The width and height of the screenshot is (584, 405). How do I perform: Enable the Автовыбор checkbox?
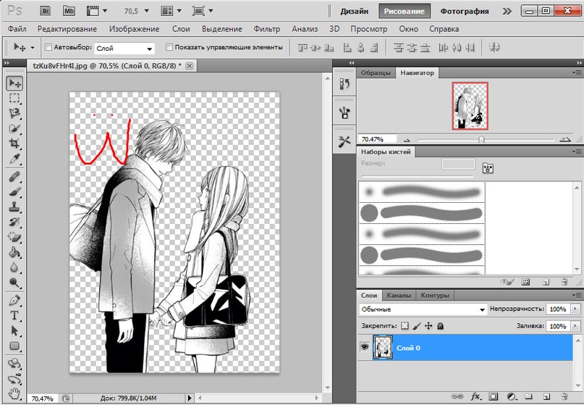(x=48, y=47)
